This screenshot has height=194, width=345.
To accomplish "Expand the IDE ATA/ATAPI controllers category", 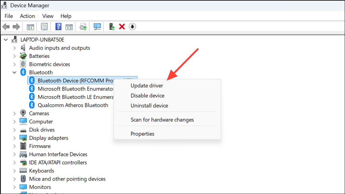I will pyautogui.click(x=15, y=162).
